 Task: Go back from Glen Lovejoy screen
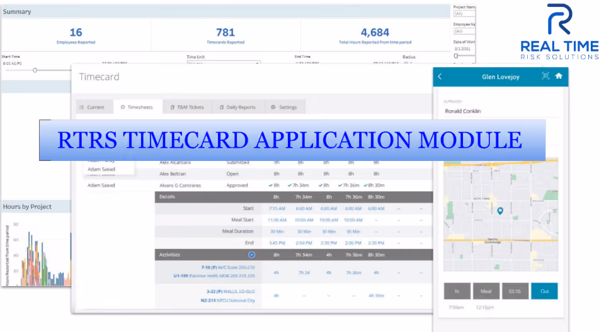click(440, 77)
